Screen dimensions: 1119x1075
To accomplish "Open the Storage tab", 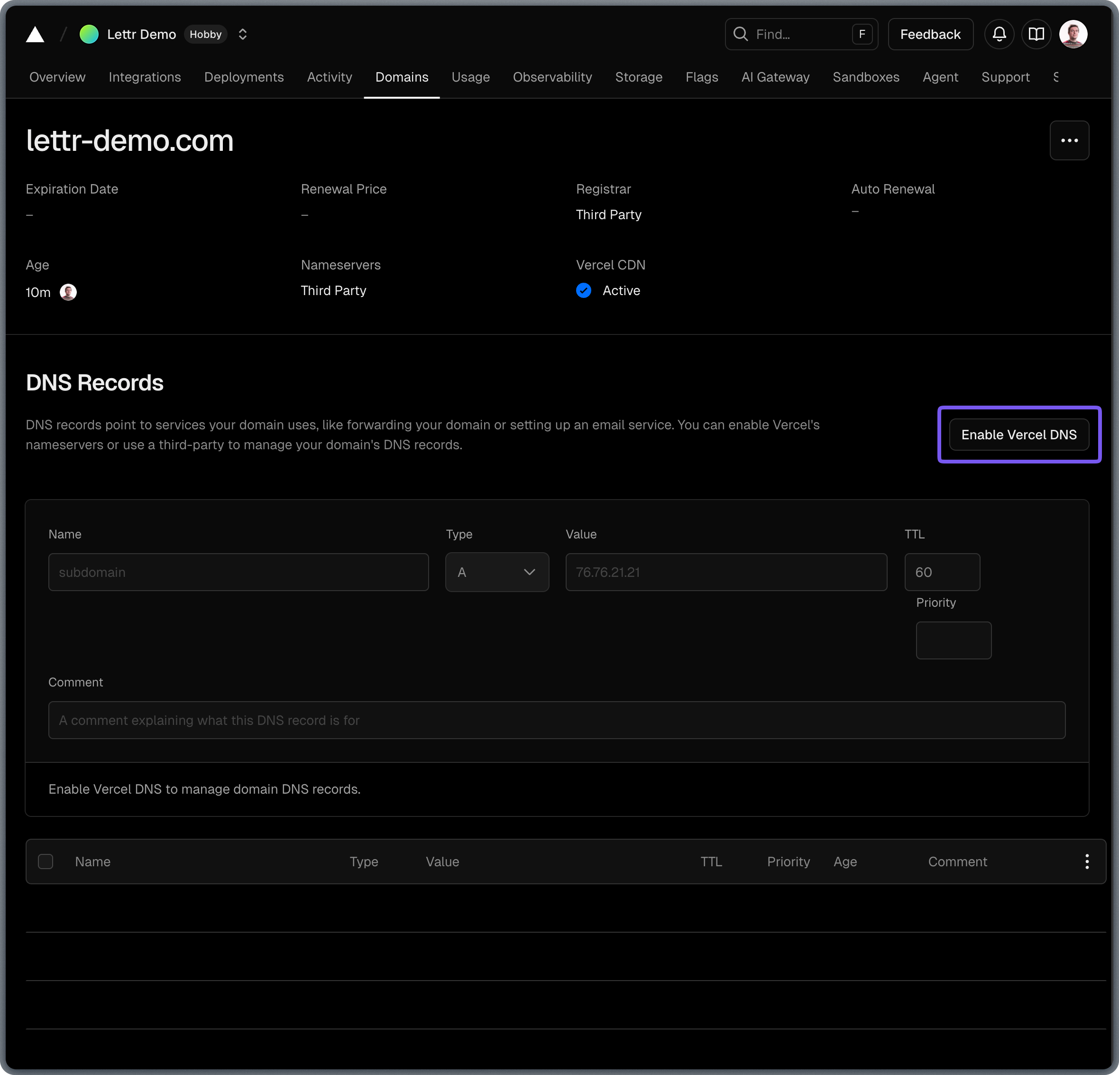I will point(638,77).
